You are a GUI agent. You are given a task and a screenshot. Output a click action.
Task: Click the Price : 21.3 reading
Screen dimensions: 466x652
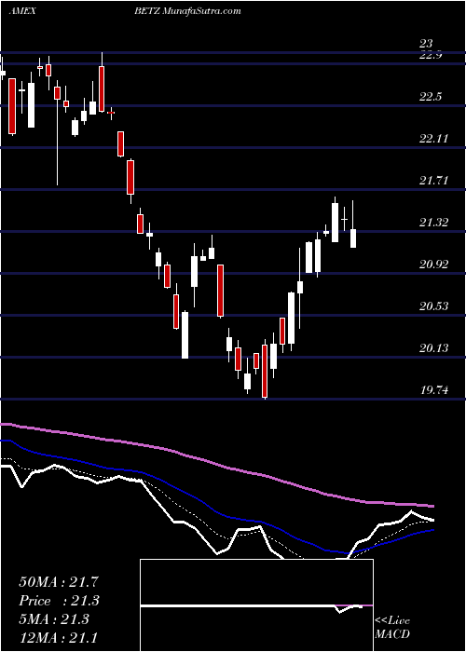tap(59, 601)
